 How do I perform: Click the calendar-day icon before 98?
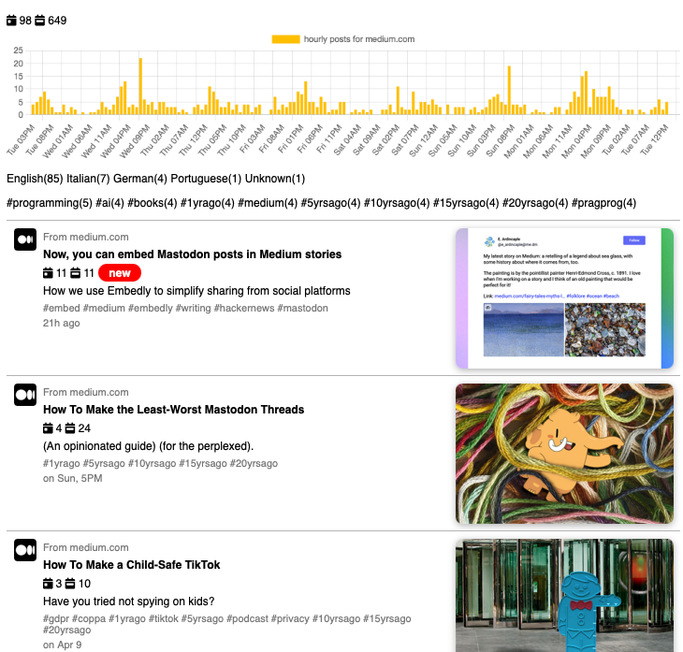(x=11, y=21)
